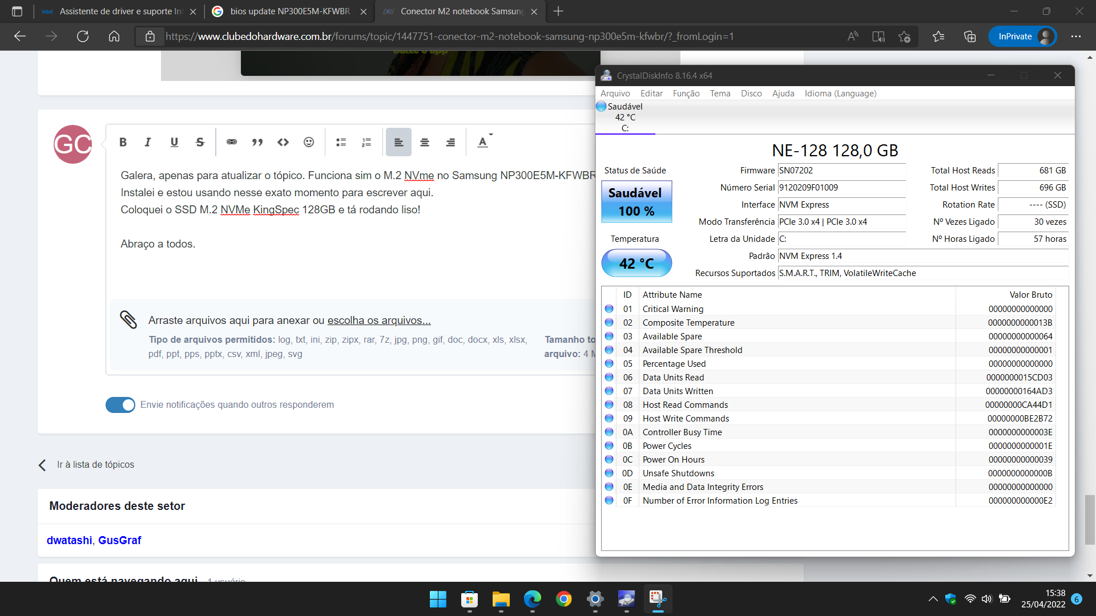This screenshot has height=616, width=1096.
Task: Open the Editar menu in CrystalDiskInfo
Action: pyautogui.click(x=651, y=94)
